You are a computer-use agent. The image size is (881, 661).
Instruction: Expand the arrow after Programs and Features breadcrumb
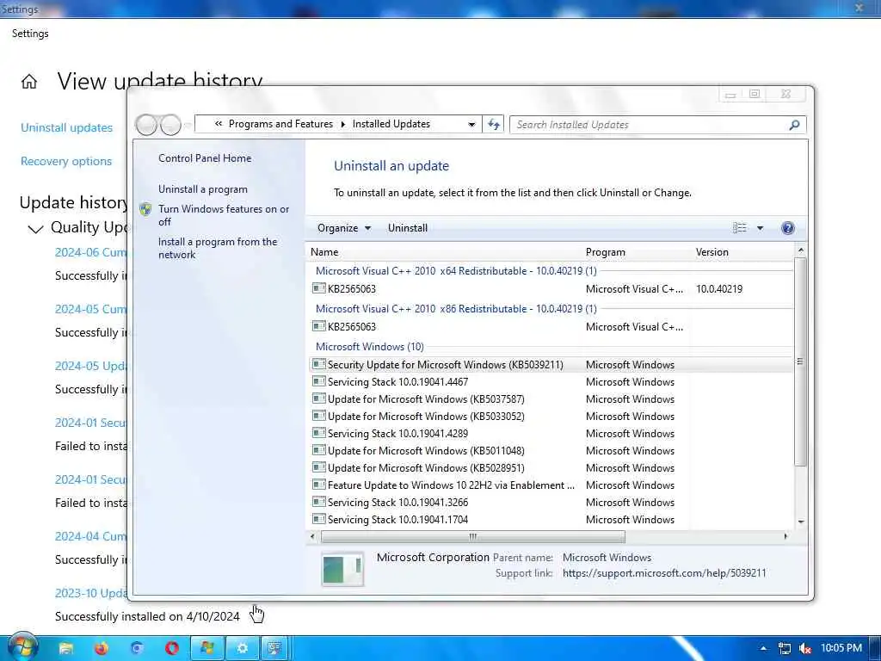coord(342,124)
